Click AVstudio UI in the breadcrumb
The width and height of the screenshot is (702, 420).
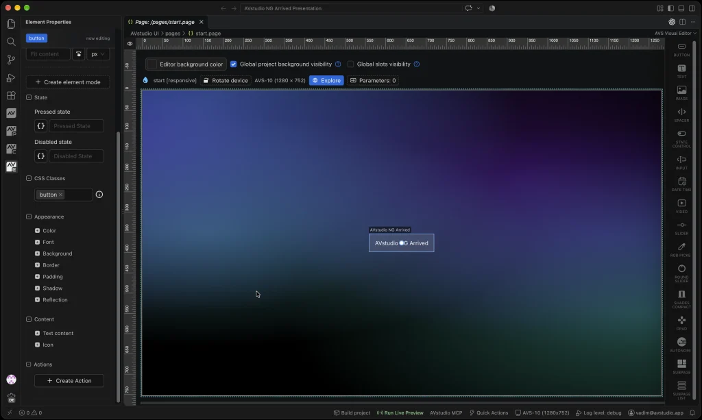(144, 34)
